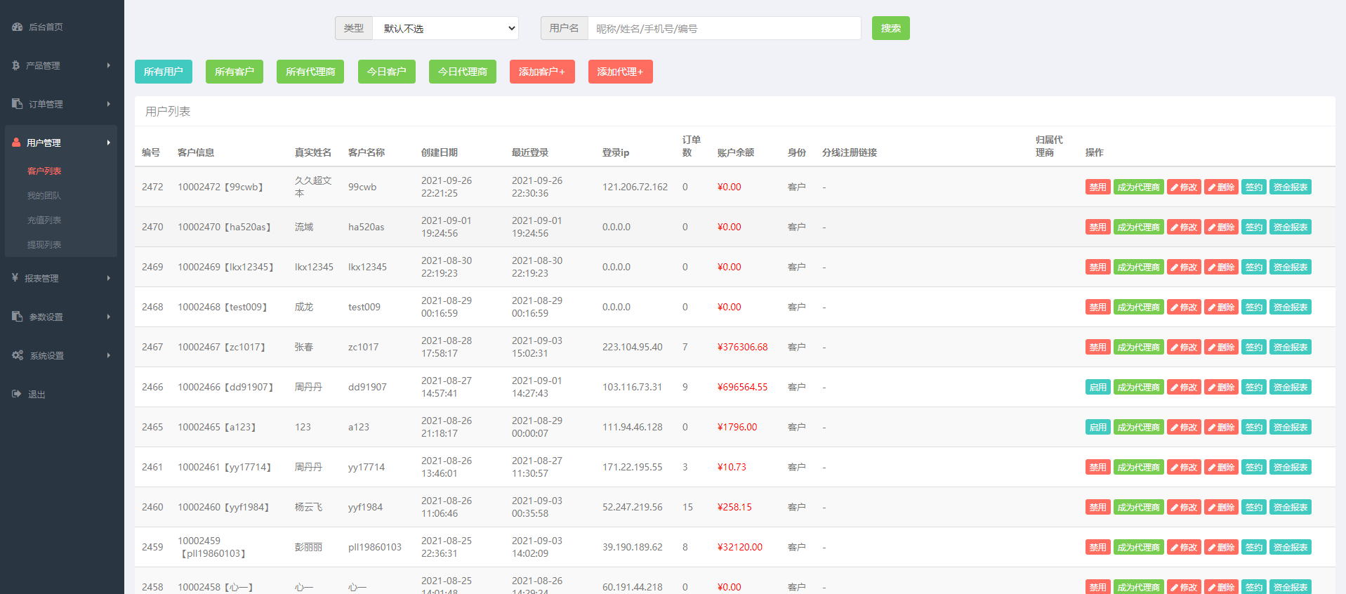Click the bitcoin icon beside 产品管理
Screen dimensions: 1346x594
click(x=15, y=65)
